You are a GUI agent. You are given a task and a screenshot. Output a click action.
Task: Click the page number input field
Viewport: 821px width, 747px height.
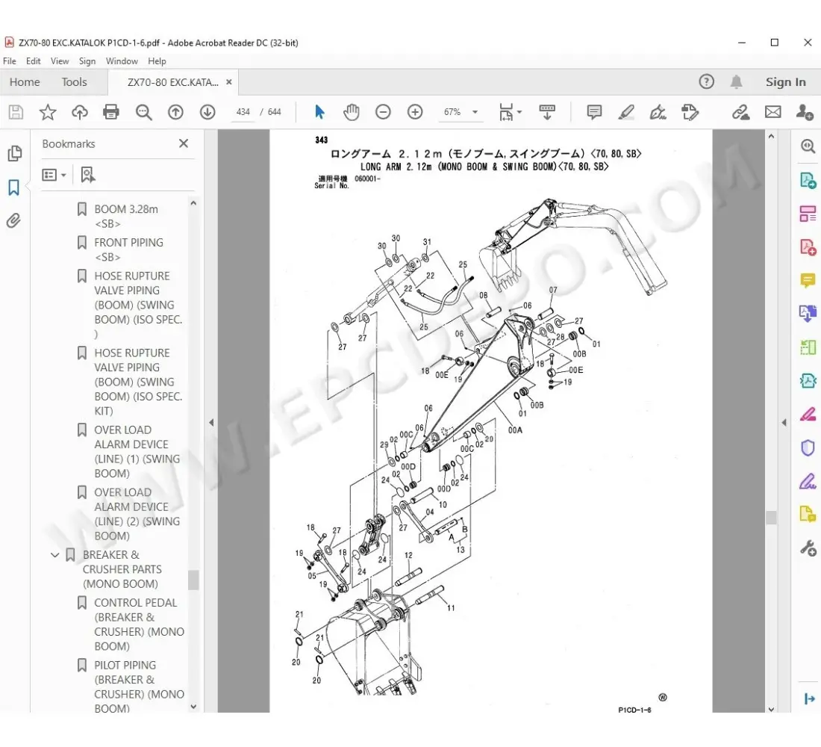click(243, 112)
